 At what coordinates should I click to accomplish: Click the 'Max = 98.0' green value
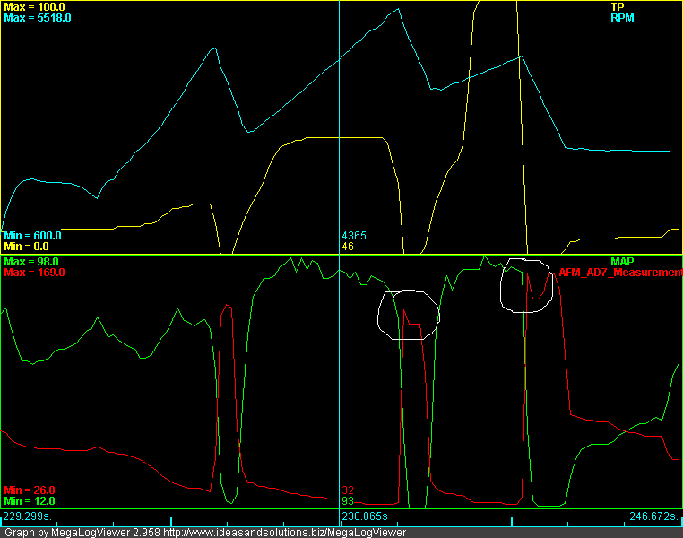tap(31, 261)
